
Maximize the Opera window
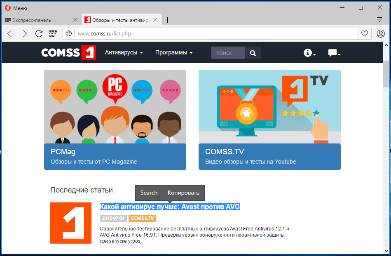click(x=361, y=8)
